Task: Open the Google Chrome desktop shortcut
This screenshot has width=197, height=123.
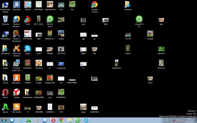Action: 94,5
